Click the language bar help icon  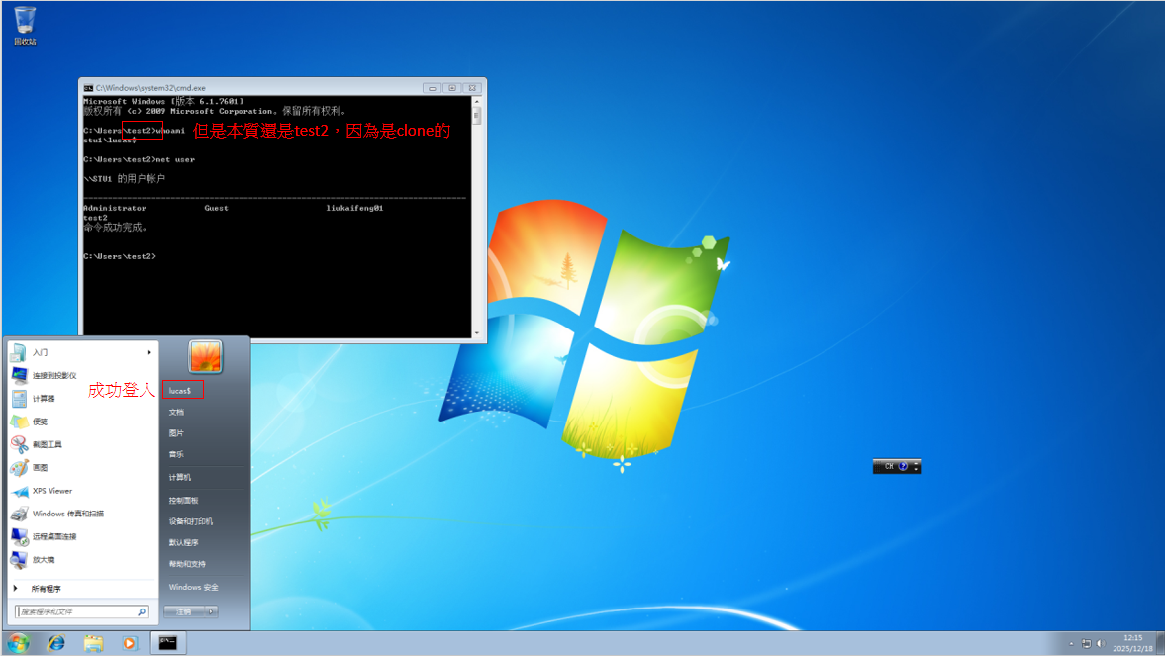[903, 467]
